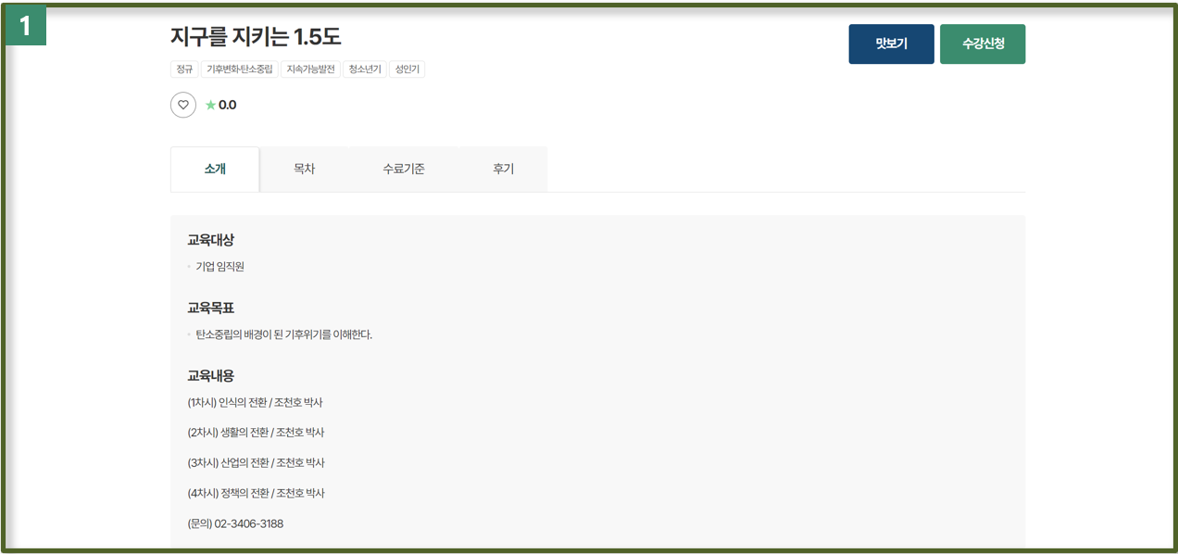Click the heart favorite icon
The width and height of the screenshot is (1178, 554).
(x=183, y=105)
